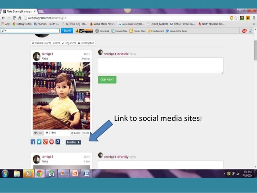257x193 pixels.
Task: Share post with the tumblr button
Action: [x=73, y=142]
